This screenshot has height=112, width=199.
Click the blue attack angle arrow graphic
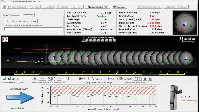click(x=20, y=98)
